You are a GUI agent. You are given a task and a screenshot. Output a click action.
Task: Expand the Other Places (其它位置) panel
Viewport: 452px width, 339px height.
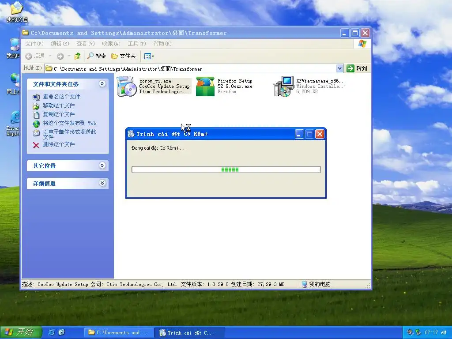click(102, 165)
